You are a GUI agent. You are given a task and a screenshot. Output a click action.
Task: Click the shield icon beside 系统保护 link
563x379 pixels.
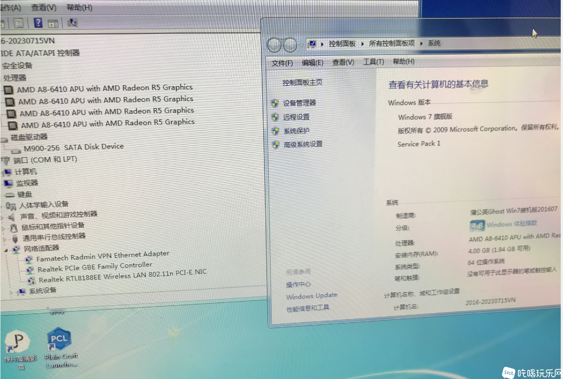click(275, 131)
